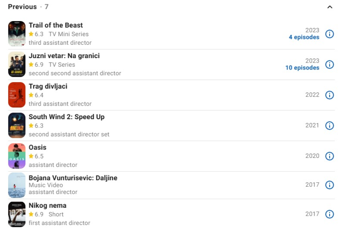Open Trail of the Beast title
This screenshot has height=234, width=343.
tap(56, 25)
